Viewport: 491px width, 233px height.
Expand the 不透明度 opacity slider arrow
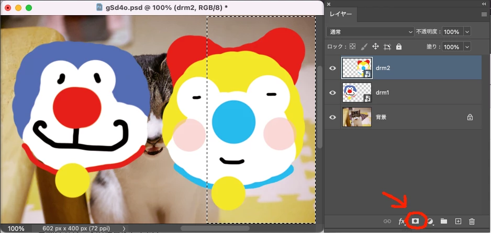[467, 32]
